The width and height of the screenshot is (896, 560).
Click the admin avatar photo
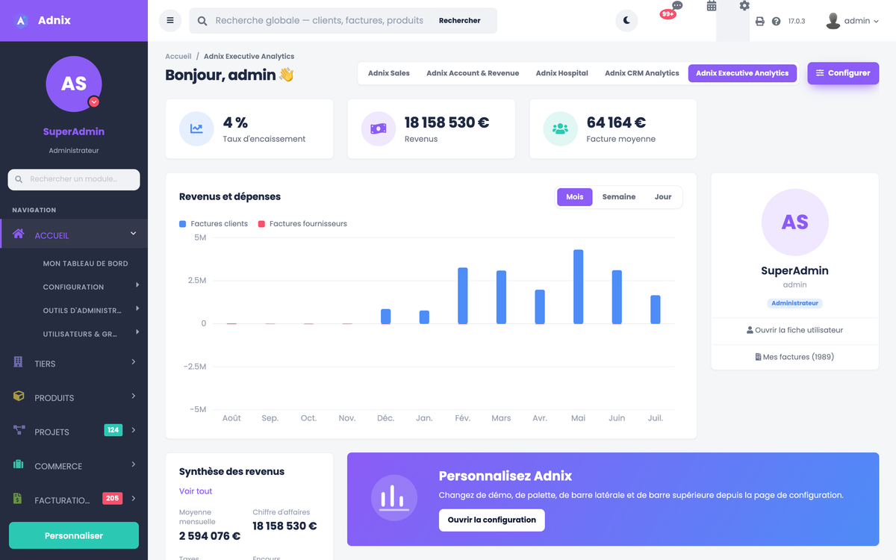tap(833, 21)
